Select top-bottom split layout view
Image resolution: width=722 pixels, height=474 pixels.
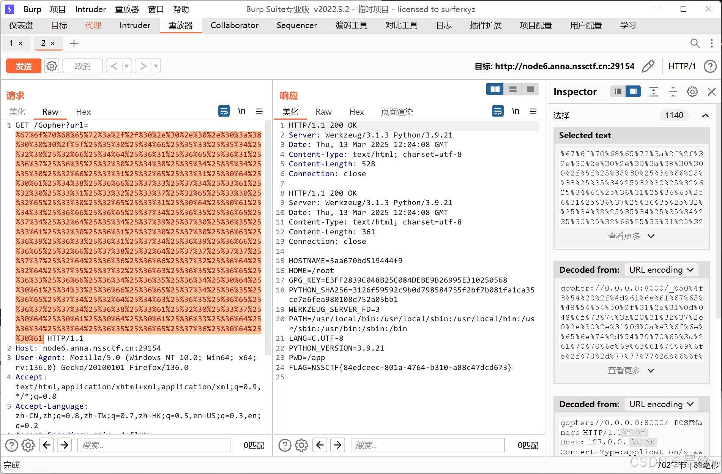(x=512, y=89)
